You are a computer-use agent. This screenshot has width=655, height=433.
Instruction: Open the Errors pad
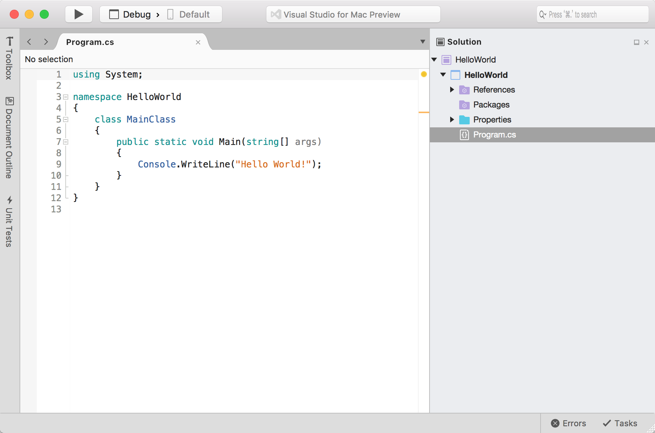coord(568,423)
